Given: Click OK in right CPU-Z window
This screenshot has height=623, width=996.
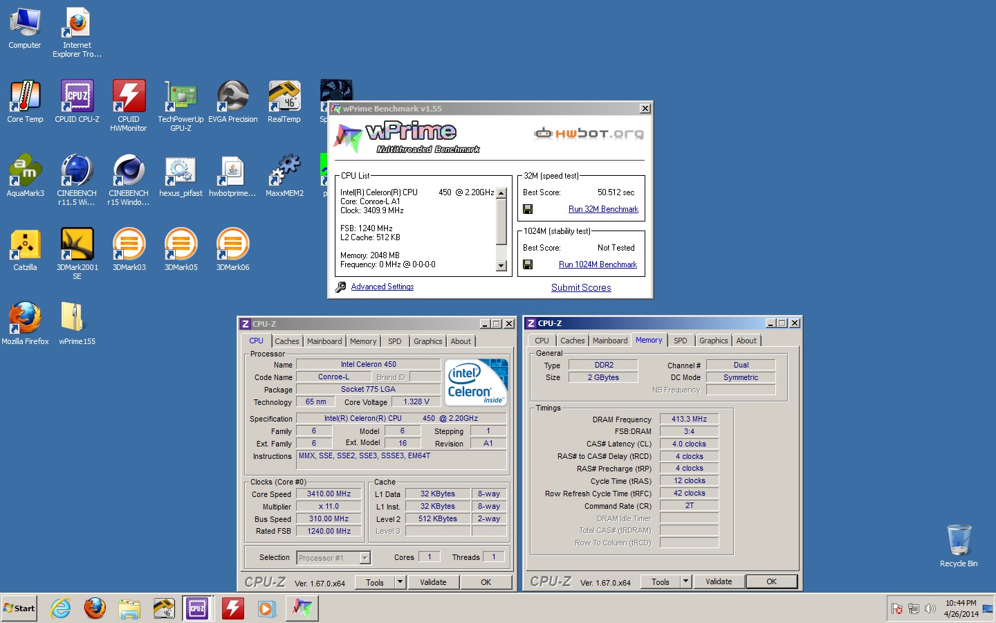Looking at the screenshot, I should (772, 581).
